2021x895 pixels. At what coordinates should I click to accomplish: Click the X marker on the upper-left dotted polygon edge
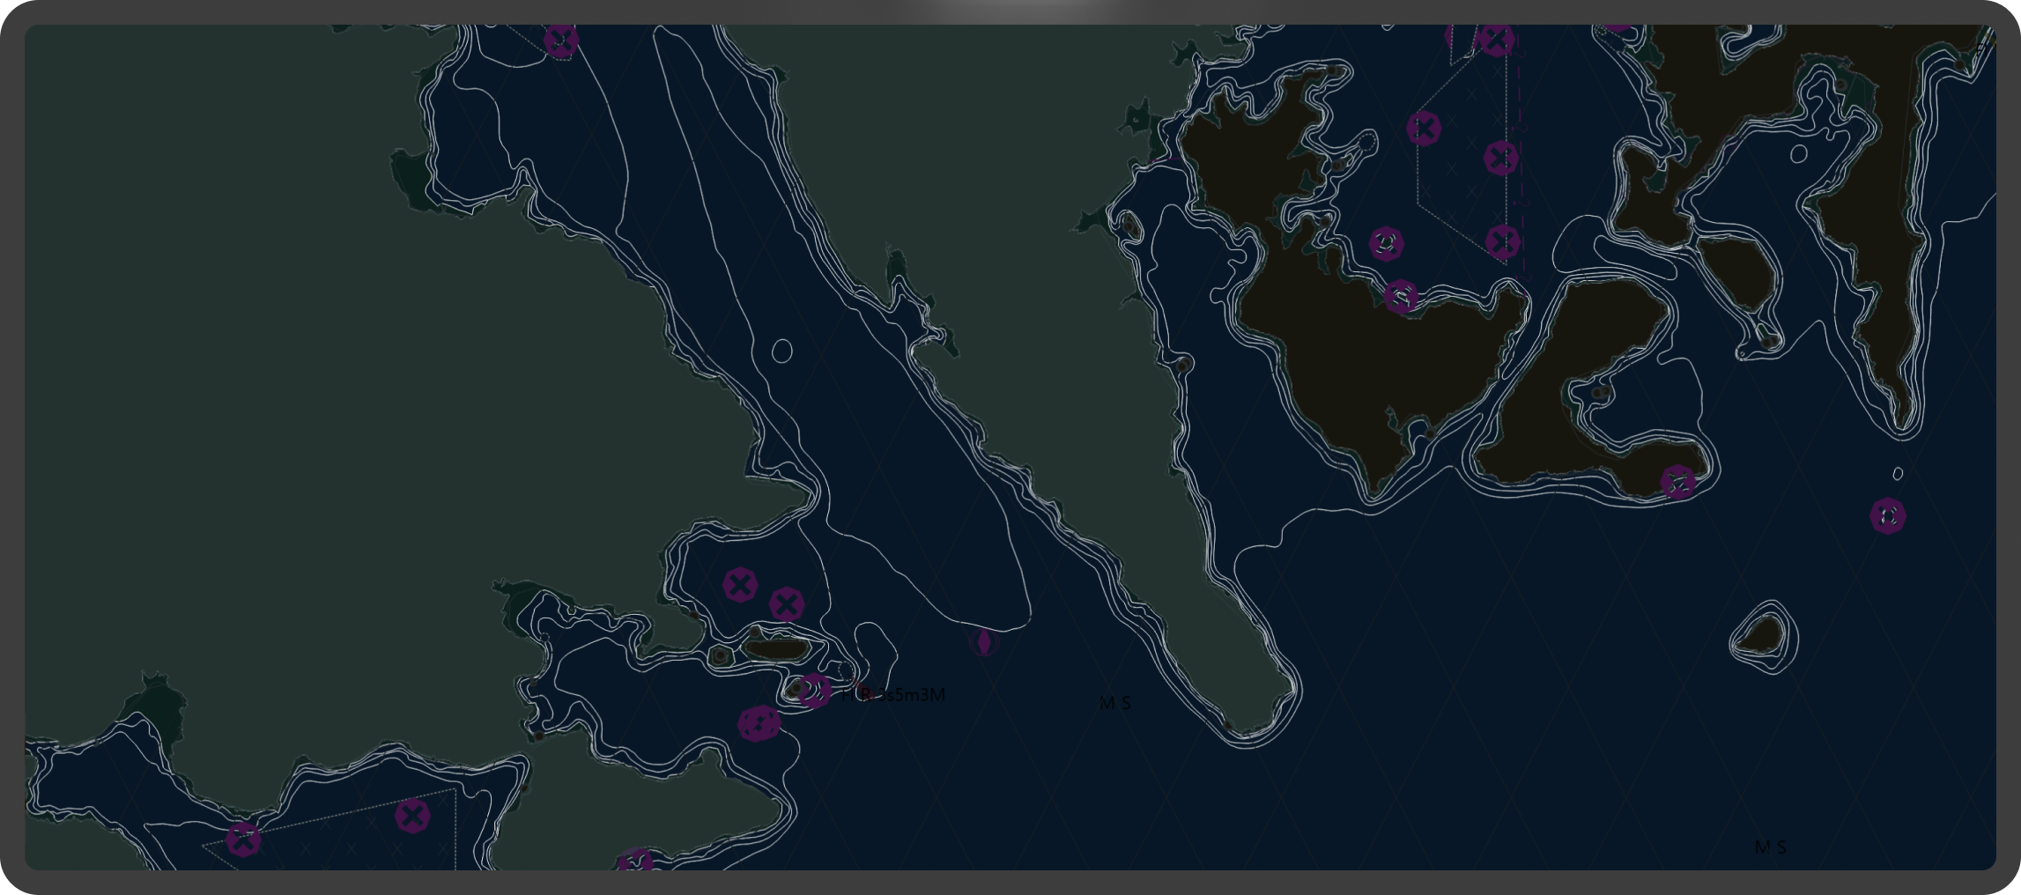[x=1424, y=129]
